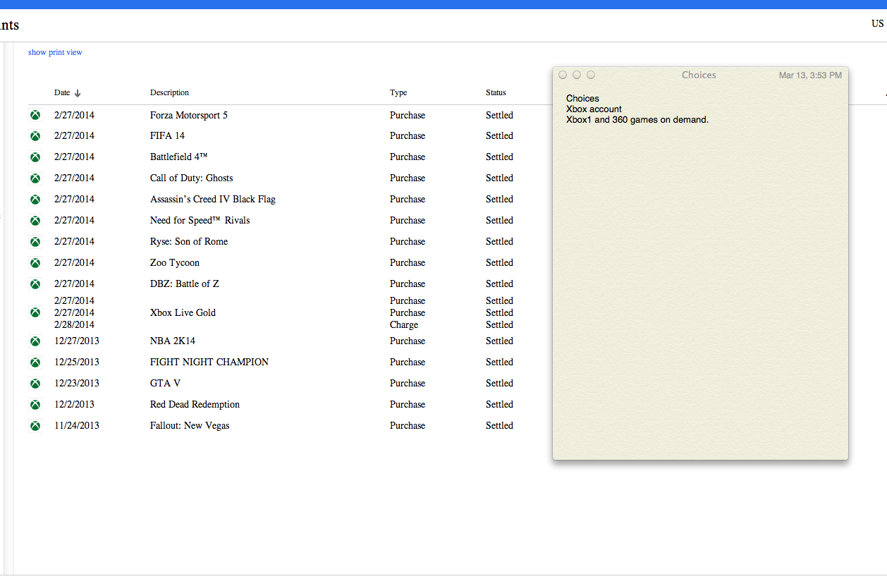The width and height of the screenshot is (887, 579).
Task: Click Xbox icon beside FIGHT NIGHT CHAMPION
Action: [35, 362]
